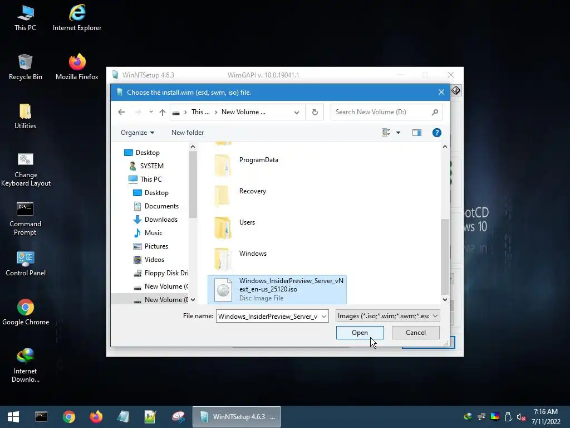Launch Command Prompt from the taskbar
The height and width of the screenshot is (428, 570).
(41, 417)
